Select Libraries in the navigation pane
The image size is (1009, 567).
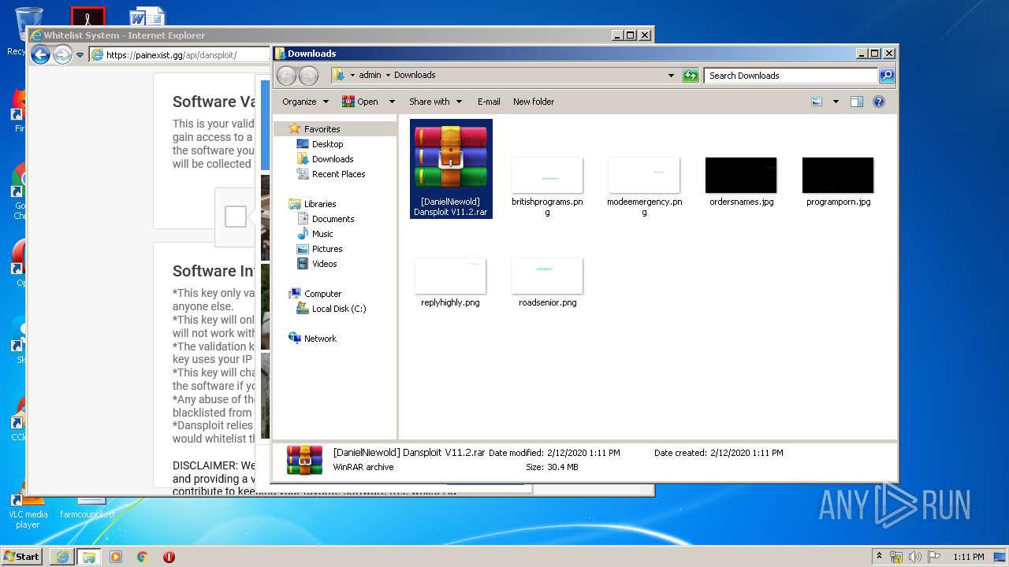(x=320, y=204)
